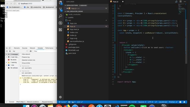This screenshot has height=107, width=190.
Task: Remove the first live expression
Action: pos(20,66)
